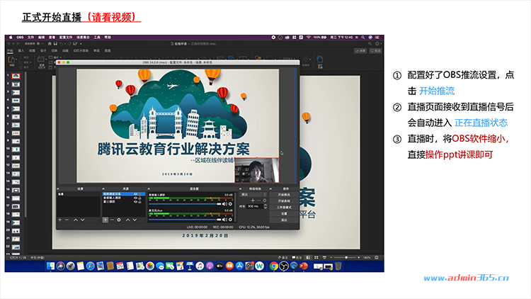
Task: Open the transition type dropdown in Scene Transitions
Action: (253, 195)
